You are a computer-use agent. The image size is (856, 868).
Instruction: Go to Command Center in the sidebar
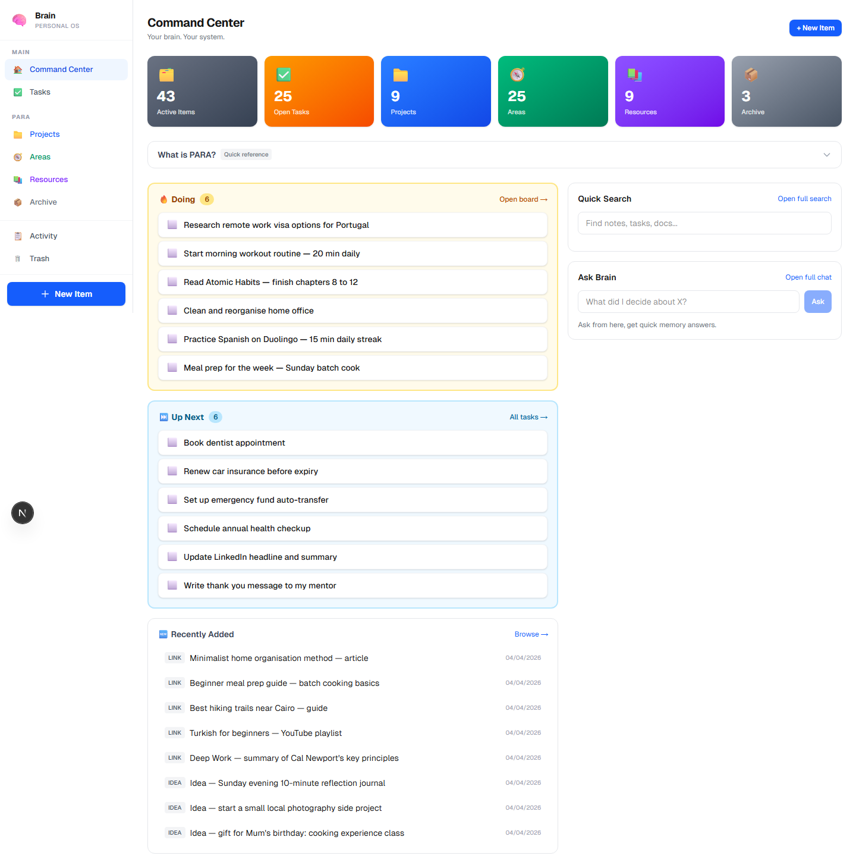[61, 69]
